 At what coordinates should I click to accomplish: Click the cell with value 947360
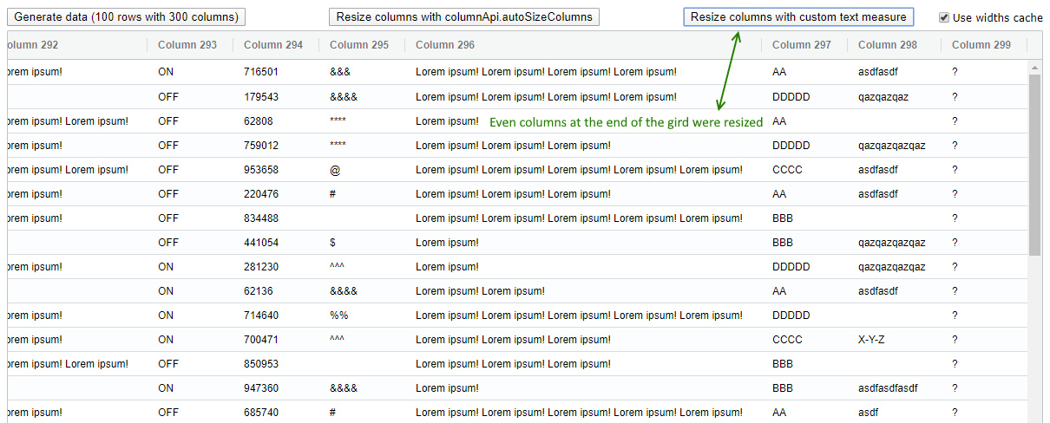261,388
